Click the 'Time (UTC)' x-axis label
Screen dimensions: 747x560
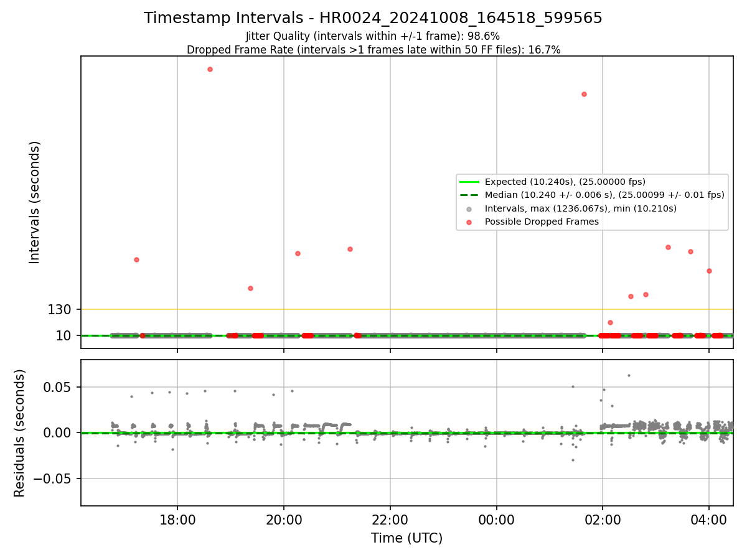click(406, 538)
